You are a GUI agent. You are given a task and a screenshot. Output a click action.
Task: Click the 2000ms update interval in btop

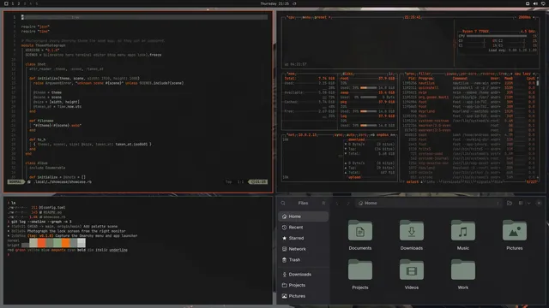524,17
